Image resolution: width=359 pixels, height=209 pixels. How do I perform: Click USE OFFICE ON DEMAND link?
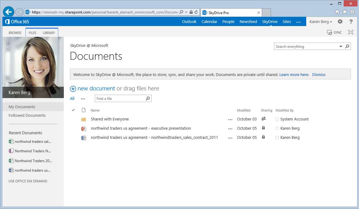point(28,181)
